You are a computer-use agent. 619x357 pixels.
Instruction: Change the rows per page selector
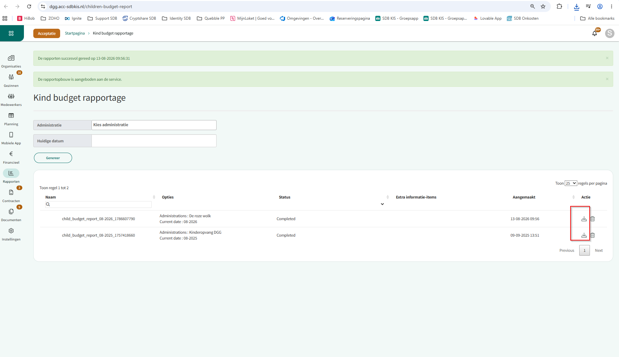pos(571,183)
